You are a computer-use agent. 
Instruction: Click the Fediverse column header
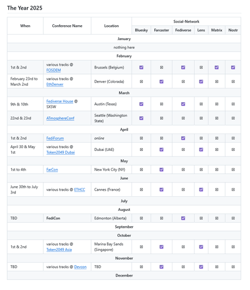(x=183, y=30)
